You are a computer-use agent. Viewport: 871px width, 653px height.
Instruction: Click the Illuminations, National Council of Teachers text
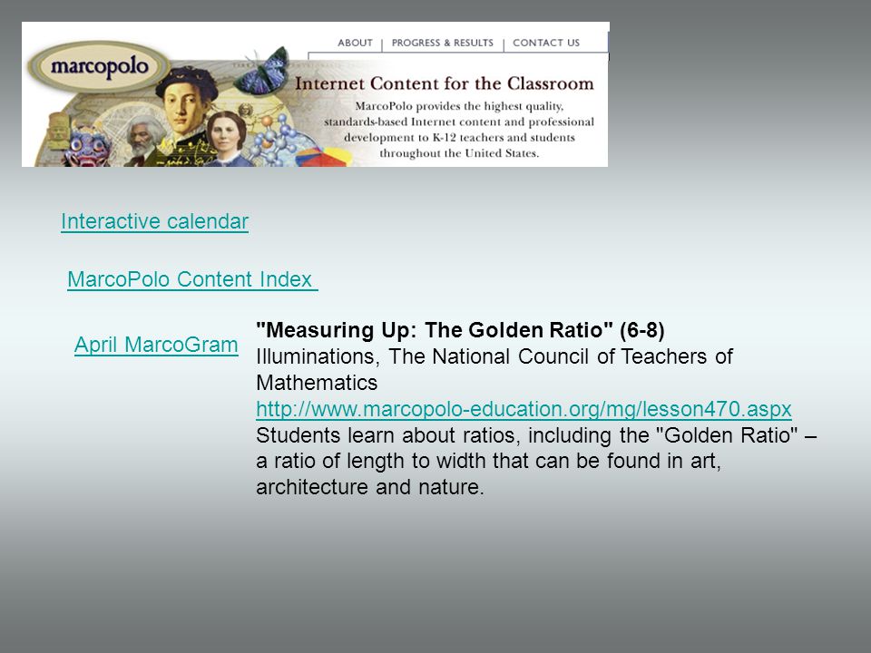[494, 369]
